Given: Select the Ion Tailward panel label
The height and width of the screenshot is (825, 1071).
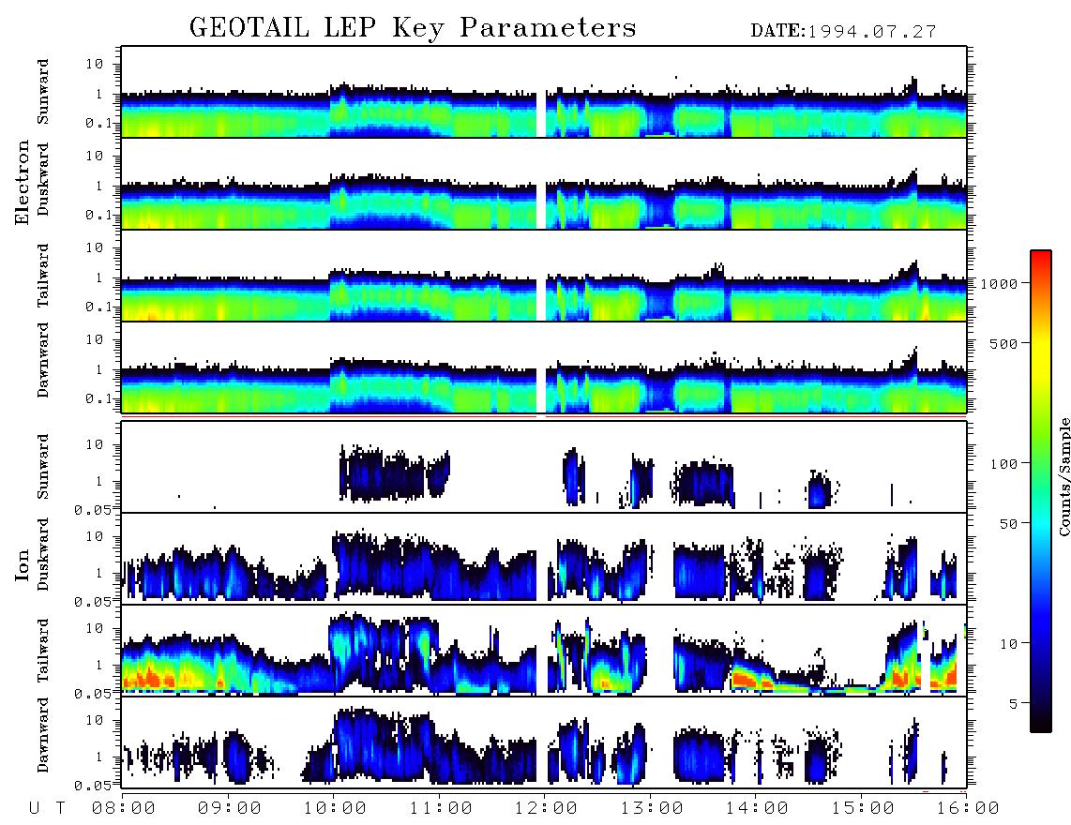Looking at the screenshot, I should pyautogui.click(x=43, y=650).
